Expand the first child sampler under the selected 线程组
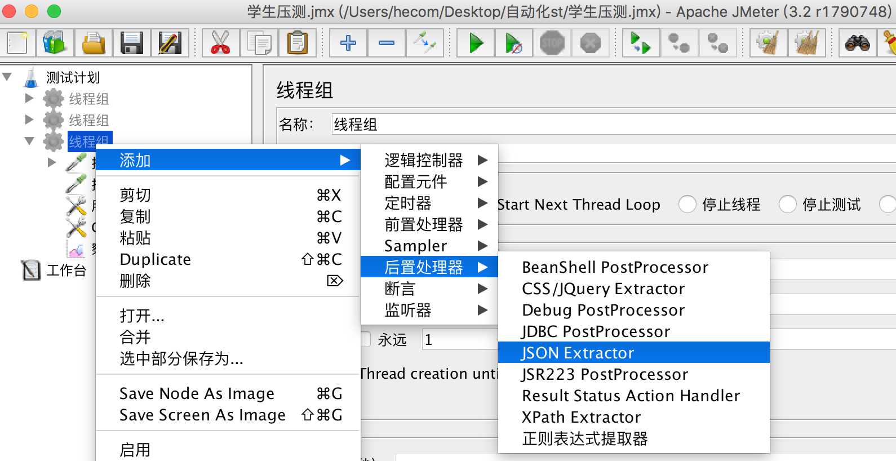The image size is (896, 461). coord(52,162)
